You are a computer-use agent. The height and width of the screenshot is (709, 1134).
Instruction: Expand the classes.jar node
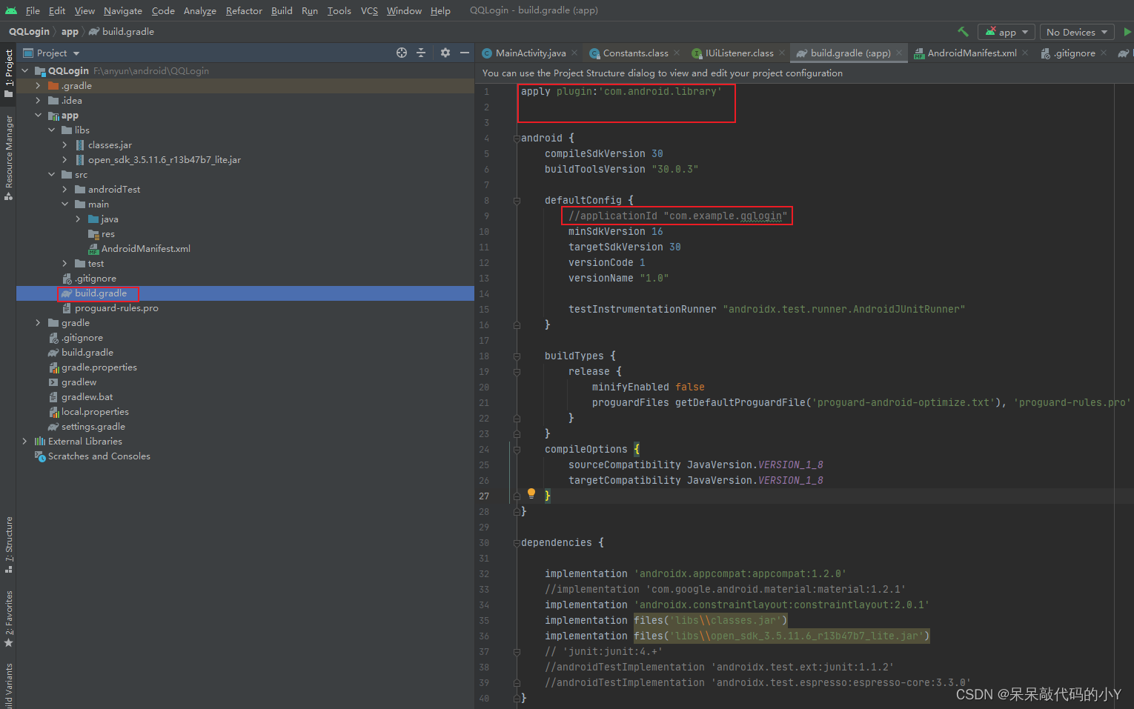point(64,145)
